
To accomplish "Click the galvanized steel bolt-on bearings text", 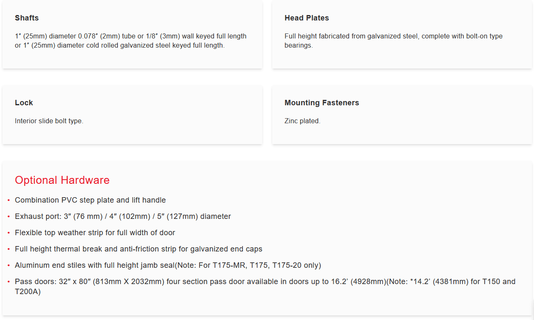I will pyautogui.click(x=393, y=41).
